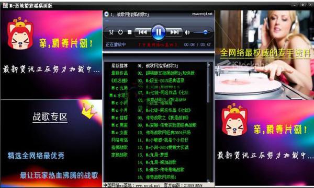Select the Mc九局 category in the sidebar

coord(119,88)
